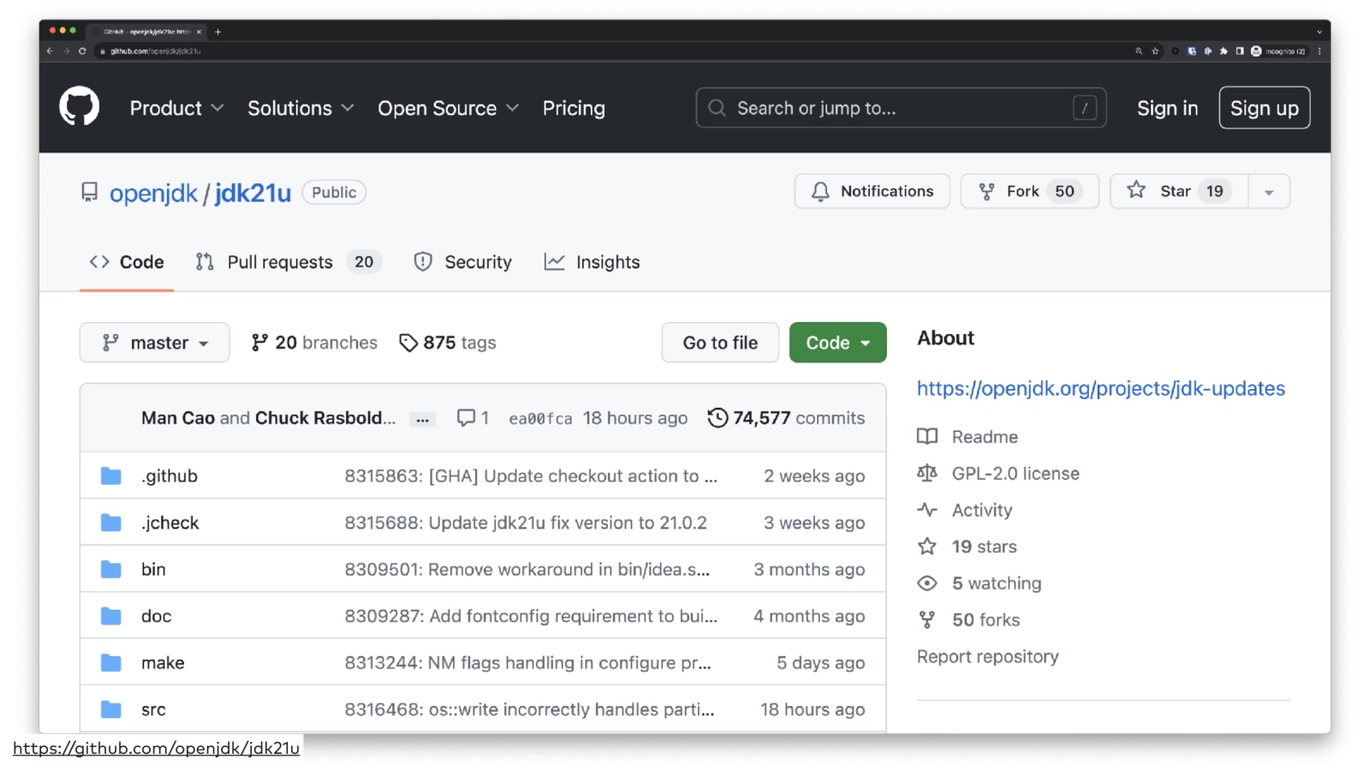Open the openjdk.org jdk-updates project link
The image size is (1370, 771).
pyautogui.click(x=1100, y=389)
